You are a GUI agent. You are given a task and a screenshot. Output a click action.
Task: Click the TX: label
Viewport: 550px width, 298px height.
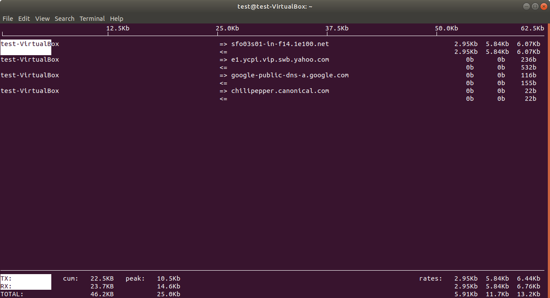click(6, 278)
